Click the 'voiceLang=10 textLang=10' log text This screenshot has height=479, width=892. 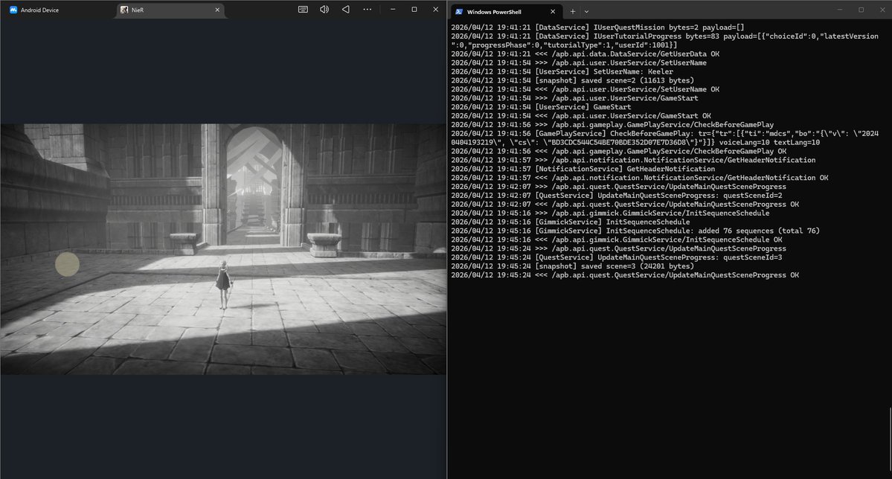[770, 142]
